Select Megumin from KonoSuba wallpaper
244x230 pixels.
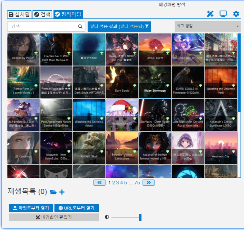click(x=56, y=148)
